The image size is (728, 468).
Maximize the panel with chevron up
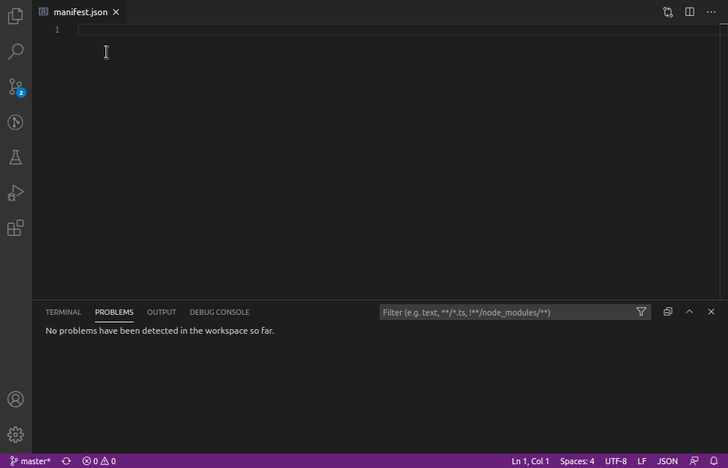689,312
